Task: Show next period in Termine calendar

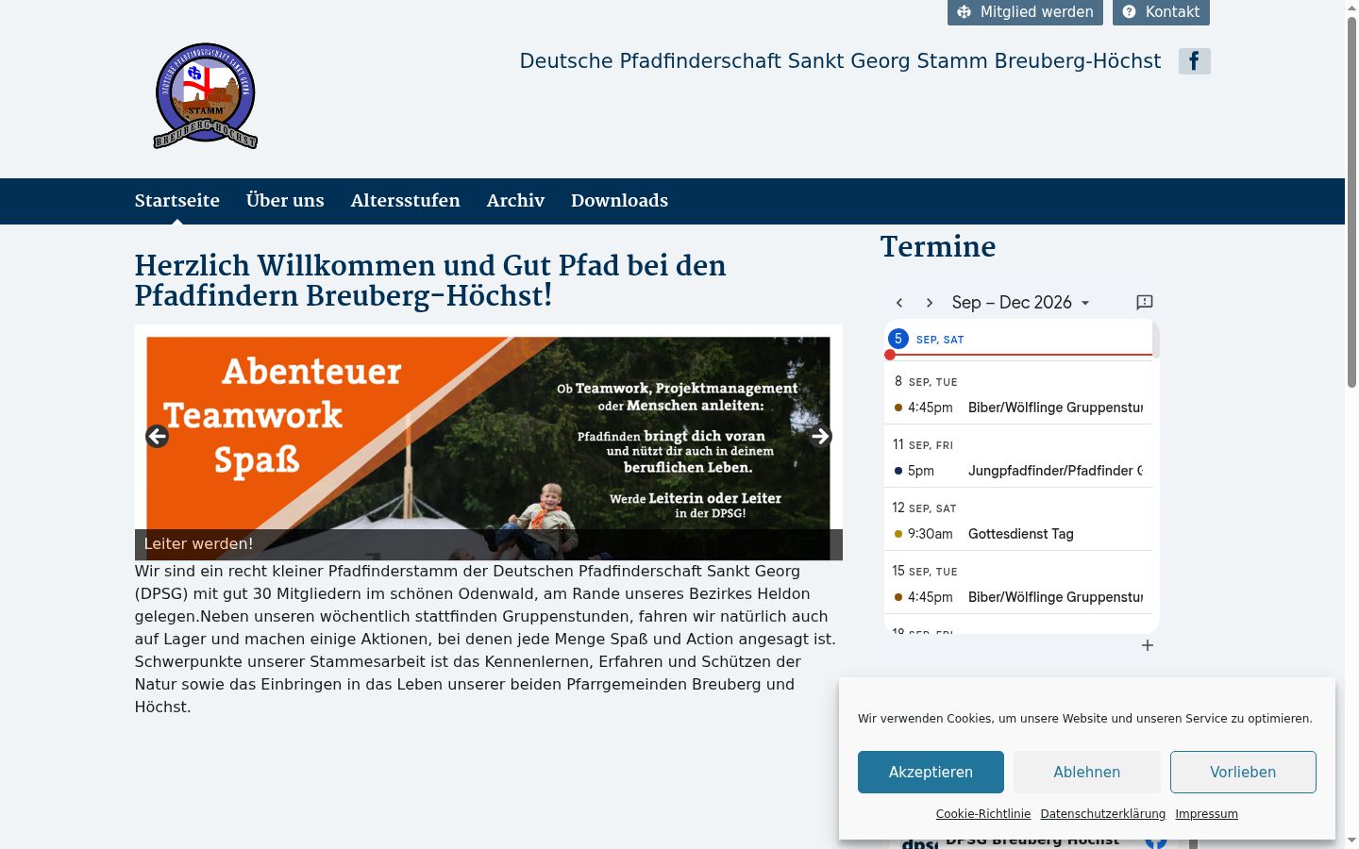Action: [x=930, y=303]
